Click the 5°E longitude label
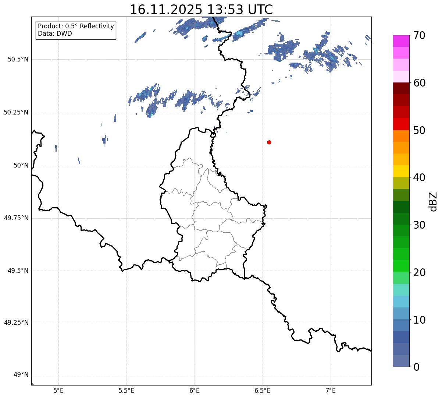 coord(58,390)
